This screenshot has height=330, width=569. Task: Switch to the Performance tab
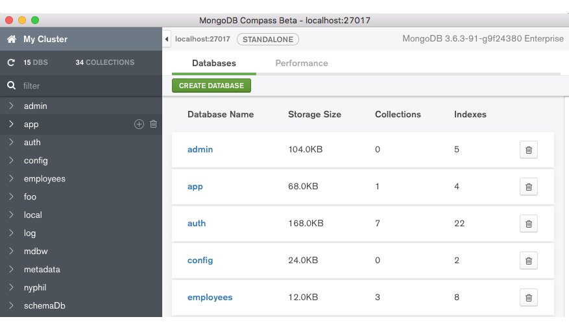[302, 64]
